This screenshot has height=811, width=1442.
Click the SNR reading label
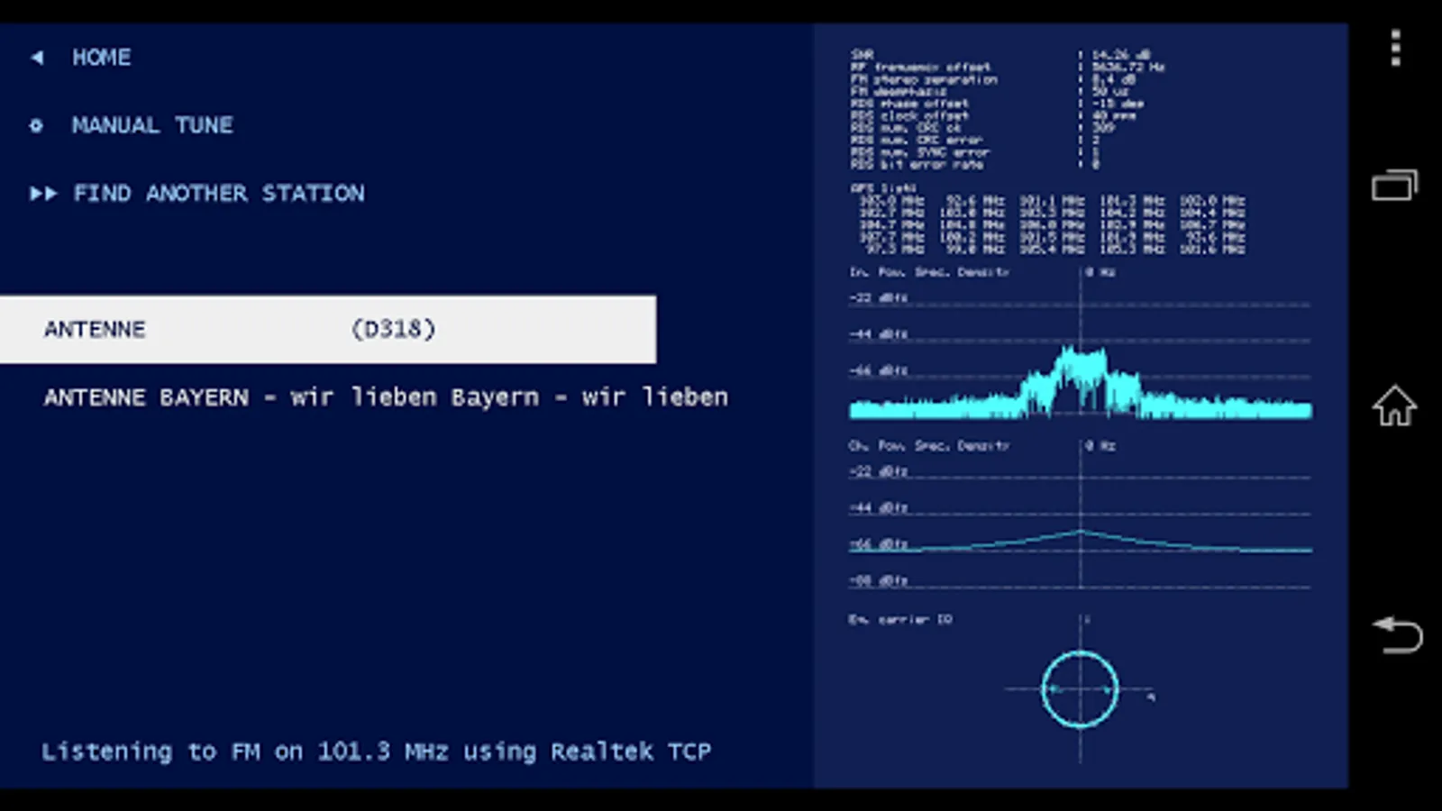click(x=862, y=55)
